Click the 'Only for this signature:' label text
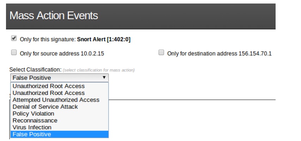The height and width of the screenshot is (141, 301). tap(48, 39)
